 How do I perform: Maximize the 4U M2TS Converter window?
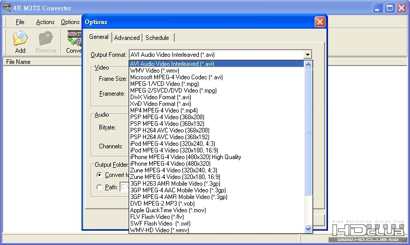click(389, 8)
